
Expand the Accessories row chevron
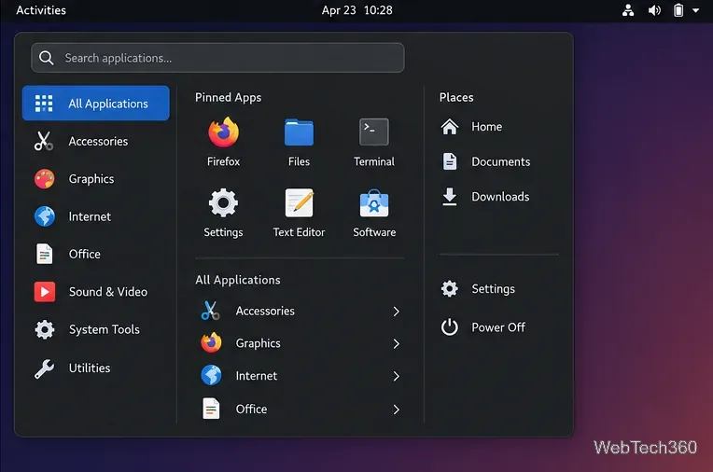pos(396,311)
